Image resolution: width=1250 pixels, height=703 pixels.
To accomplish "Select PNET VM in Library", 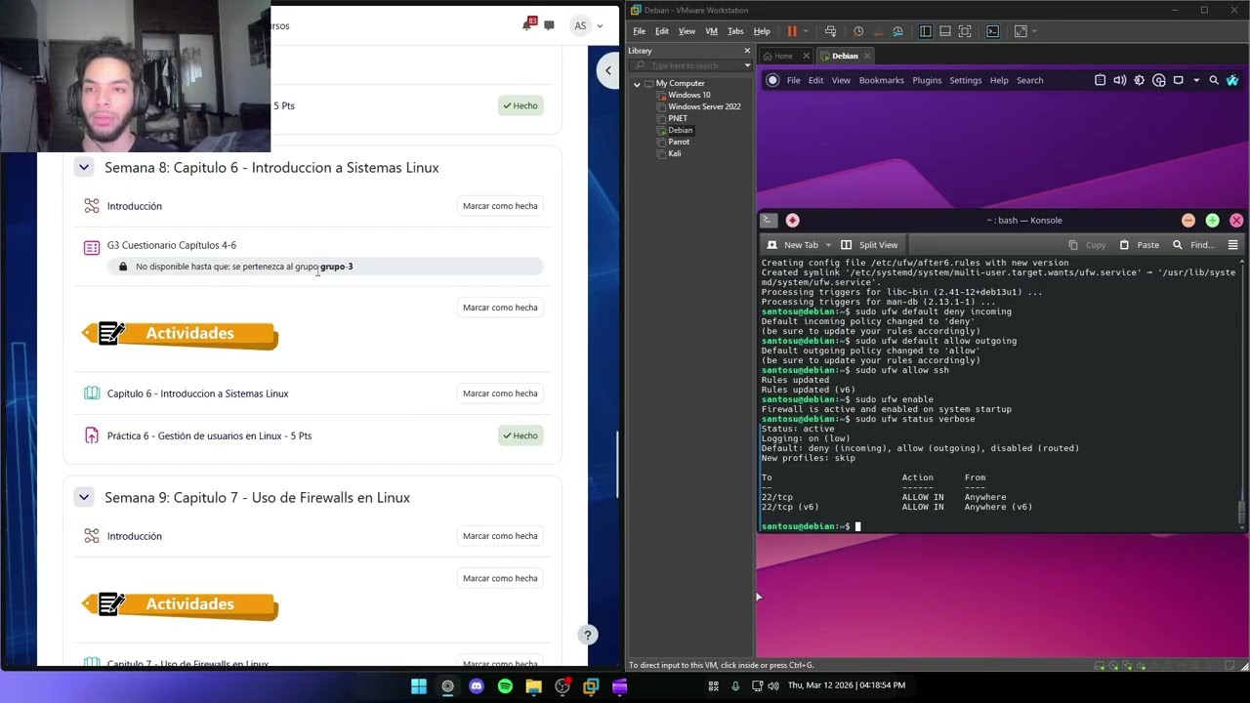I will pyautogui.click(x=677, y=118).
